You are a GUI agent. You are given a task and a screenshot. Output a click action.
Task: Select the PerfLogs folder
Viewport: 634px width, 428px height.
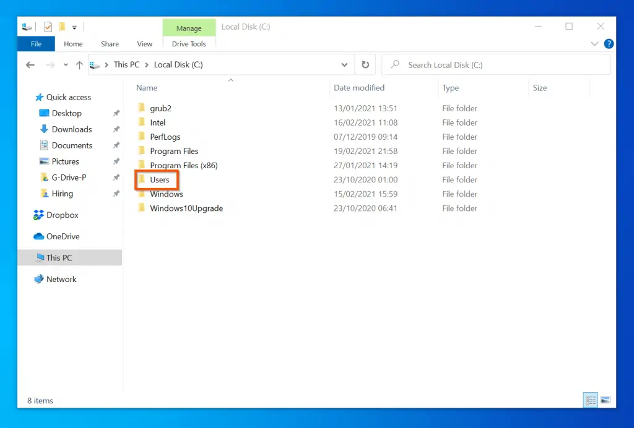[x=165, y=137]
